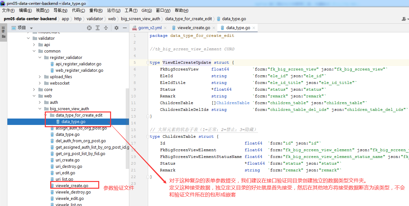Click the Go icon beside data_type.go breadcrumb
Image resolution: width=409 pixels, height=206 pixels.
coord(219,19)
